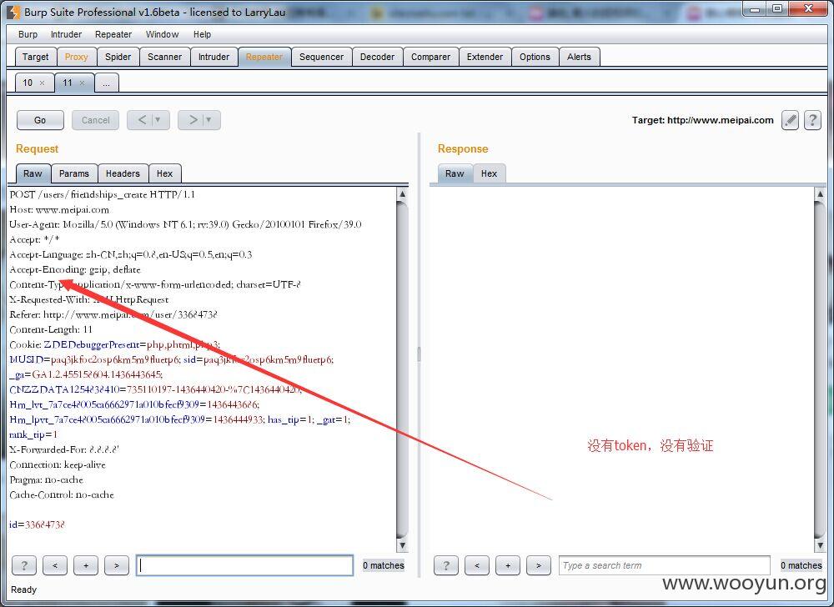
Task: Click the Host: www.meipai.com header line
Action: tap(59, 209)
